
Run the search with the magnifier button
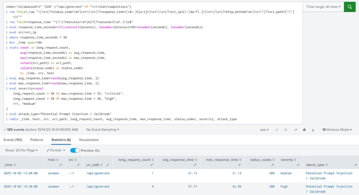tap(349, 7)
